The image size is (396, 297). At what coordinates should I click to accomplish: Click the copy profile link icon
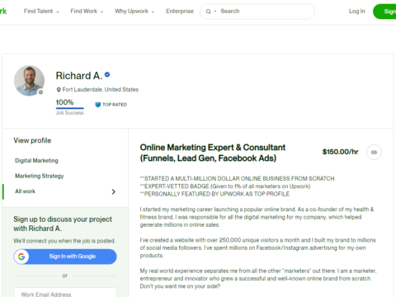(374, 152)
